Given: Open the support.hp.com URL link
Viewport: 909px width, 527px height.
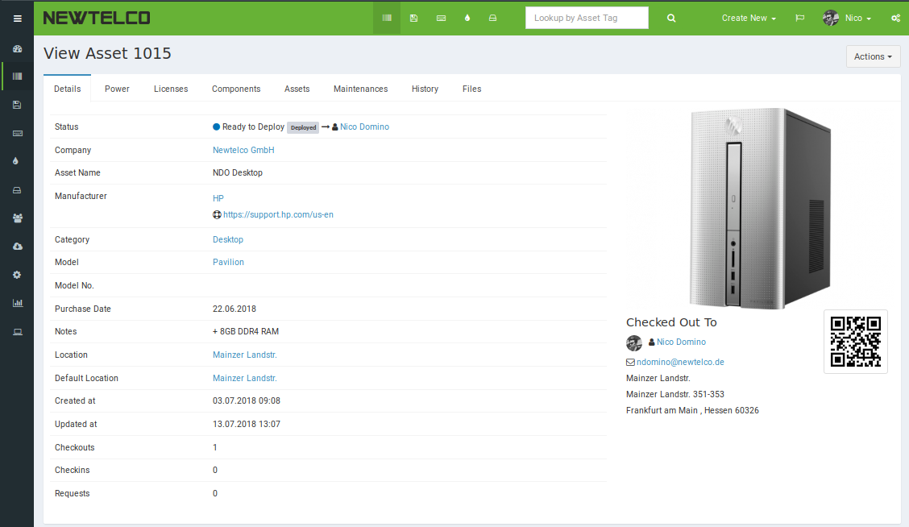Looking at the screenshot, I should pos(278,214).
